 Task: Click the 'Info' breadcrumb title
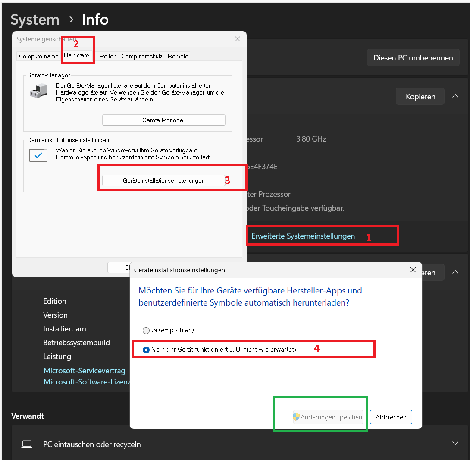pos(95,20)
